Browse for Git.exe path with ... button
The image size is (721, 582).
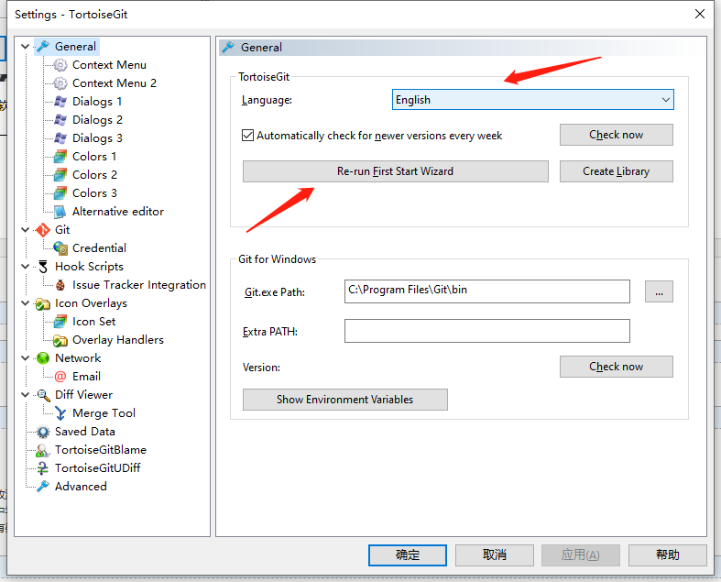[x=659, y=291]
